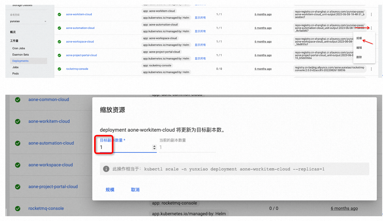This screenshot has height=221, width=383.
Task: Open aone-automation-cloud link behind the dialog
Action: coord(51,143)
